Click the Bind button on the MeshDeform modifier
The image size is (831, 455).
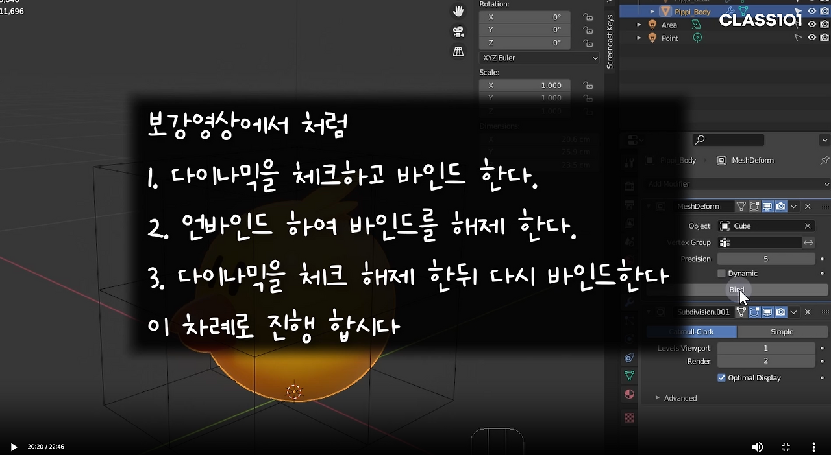[x=736, y=290]
